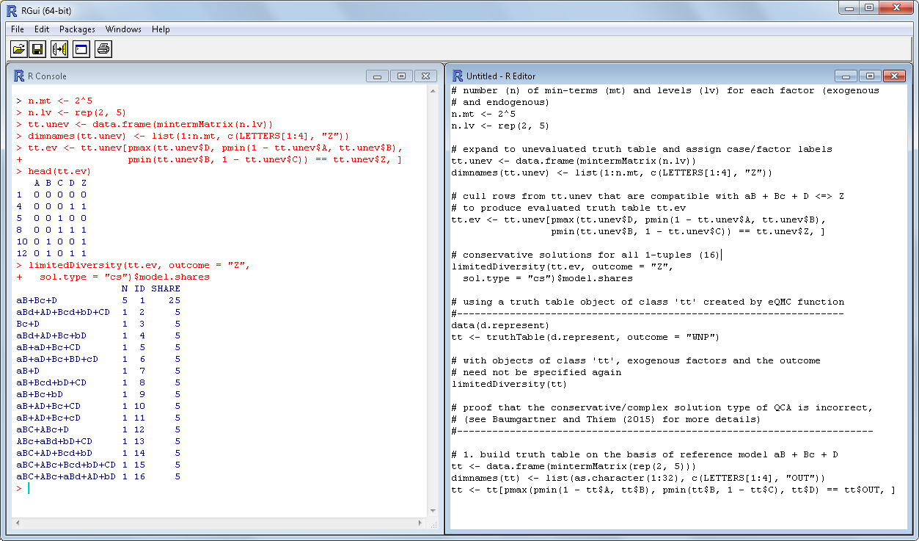Click the R Console title bar
This screenshot has width=919, height=541.
(183, 76)
